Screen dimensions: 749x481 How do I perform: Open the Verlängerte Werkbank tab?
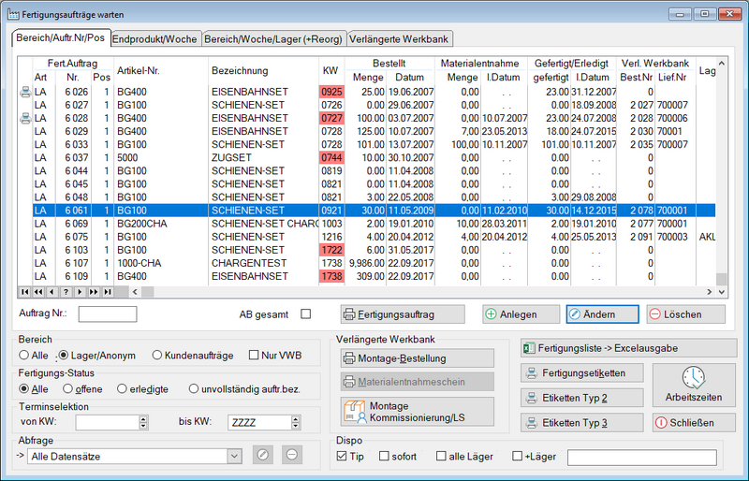(x=400, y=39)
